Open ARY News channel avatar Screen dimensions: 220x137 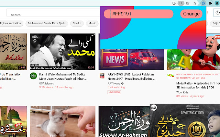click(x=102, y=76)
